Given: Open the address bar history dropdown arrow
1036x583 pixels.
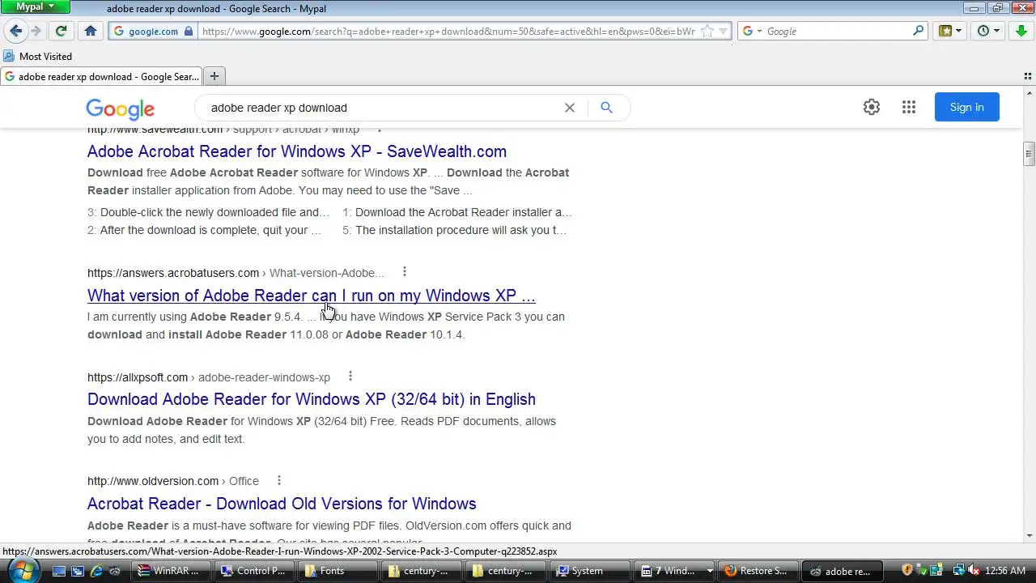Looking at the screenshot, I should click(x=724, y=32).
